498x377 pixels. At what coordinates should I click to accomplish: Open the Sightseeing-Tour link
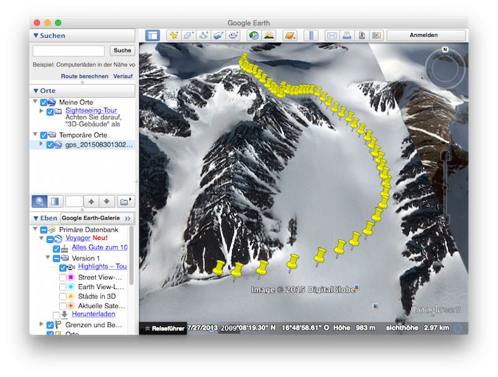91,110
